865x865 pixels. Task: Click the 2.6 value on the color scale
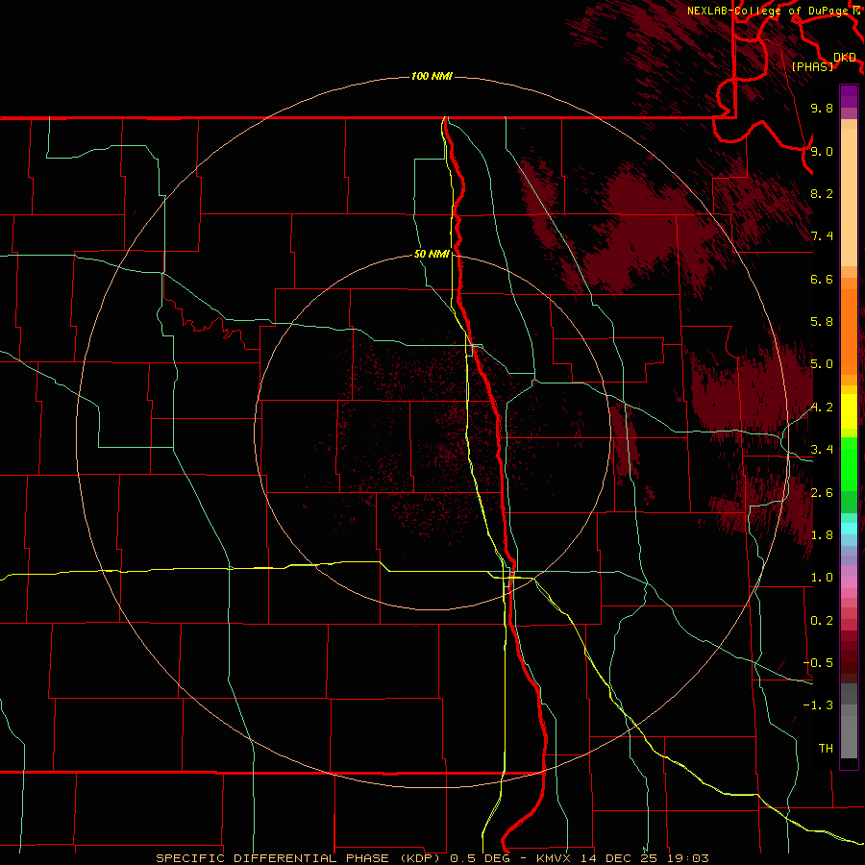pos(822,493)
